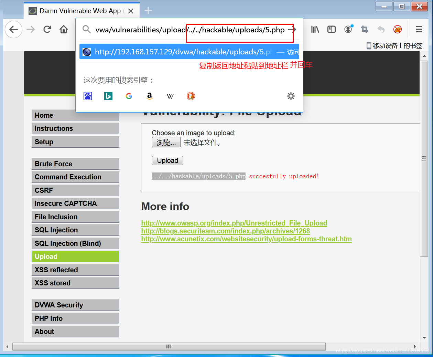Open the Instructions menu item
The height and width of the screenshot is (357, 433).
(75, 128)
